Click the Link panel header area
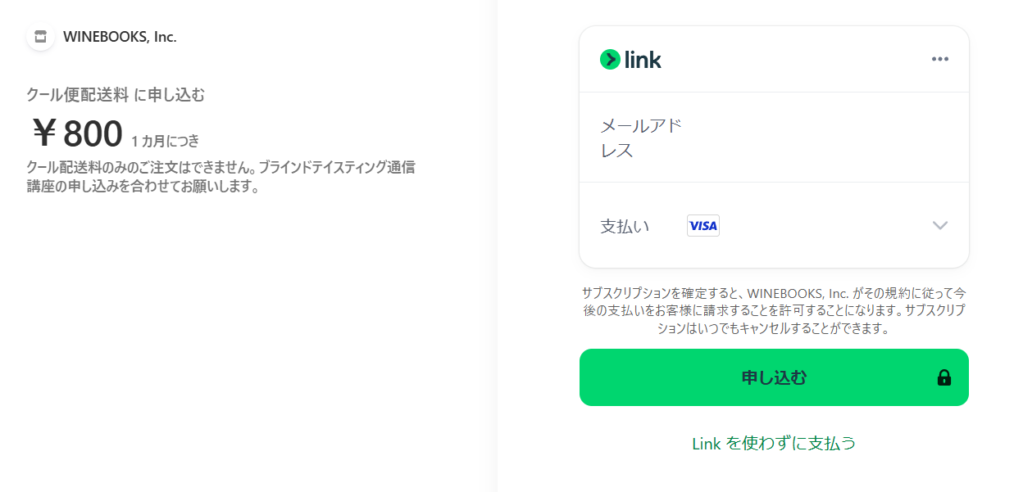The image size is (1014, 492). pos(774,59)
